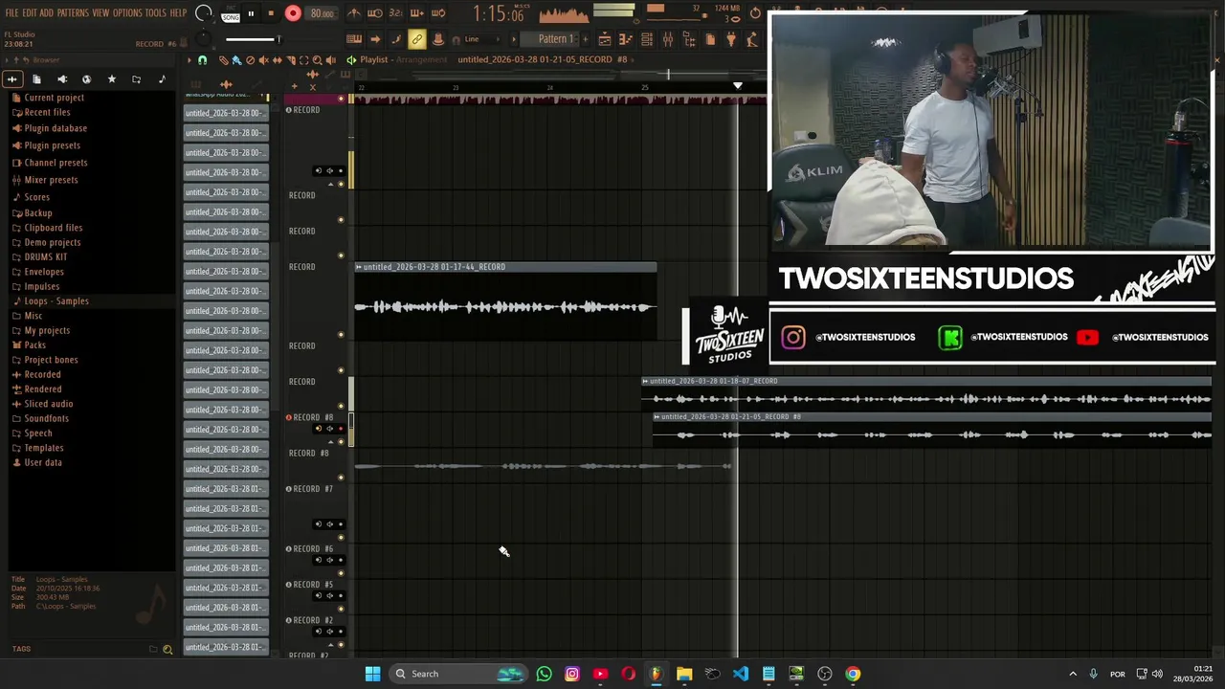The width and height of the screenshot is (1225, 689).
Task: Open the Pattern 1 selector
Action: tap(555, 39)
